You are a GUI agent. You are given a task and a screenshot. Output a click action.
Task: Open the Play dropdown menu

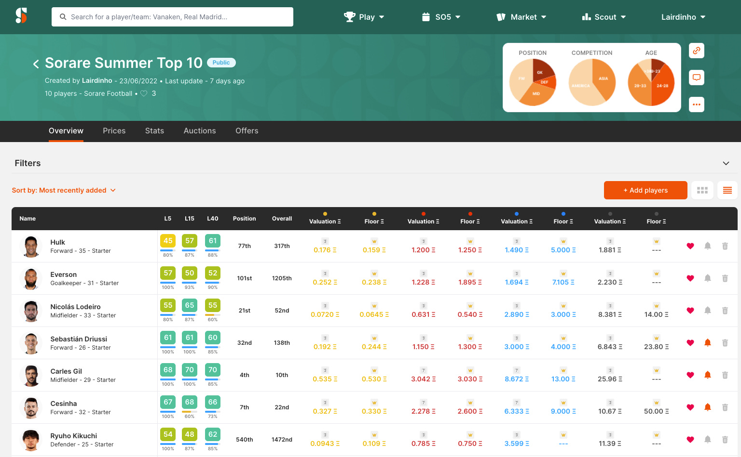point(364,17)
